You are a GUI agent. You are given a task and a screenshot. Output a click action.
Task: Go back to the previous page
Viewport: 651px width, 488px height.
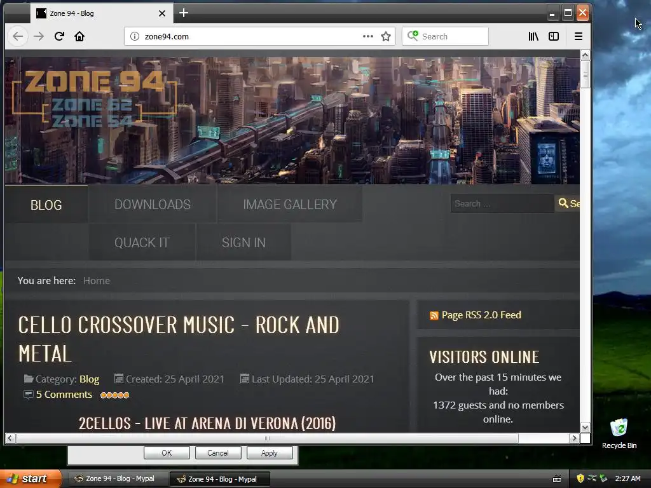pyautogui.click(x=17, y=36)
